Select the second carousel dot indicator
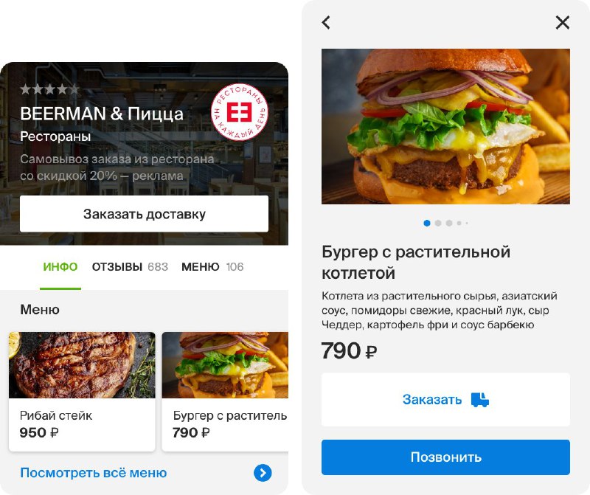 (x=438, y=223)
